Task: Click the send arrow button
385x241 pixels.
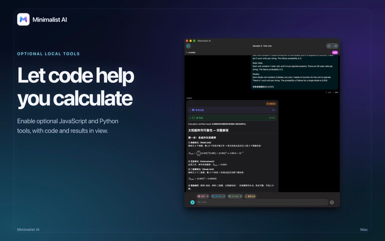Action: 332,202
